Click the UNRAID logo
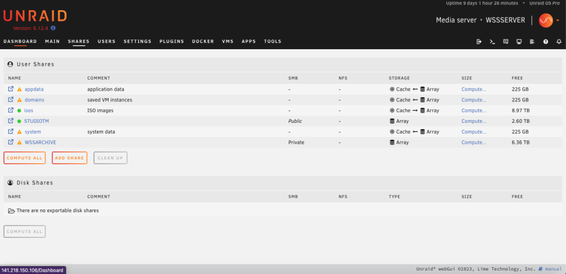This screenshot has width=566, height=274. 35,16
